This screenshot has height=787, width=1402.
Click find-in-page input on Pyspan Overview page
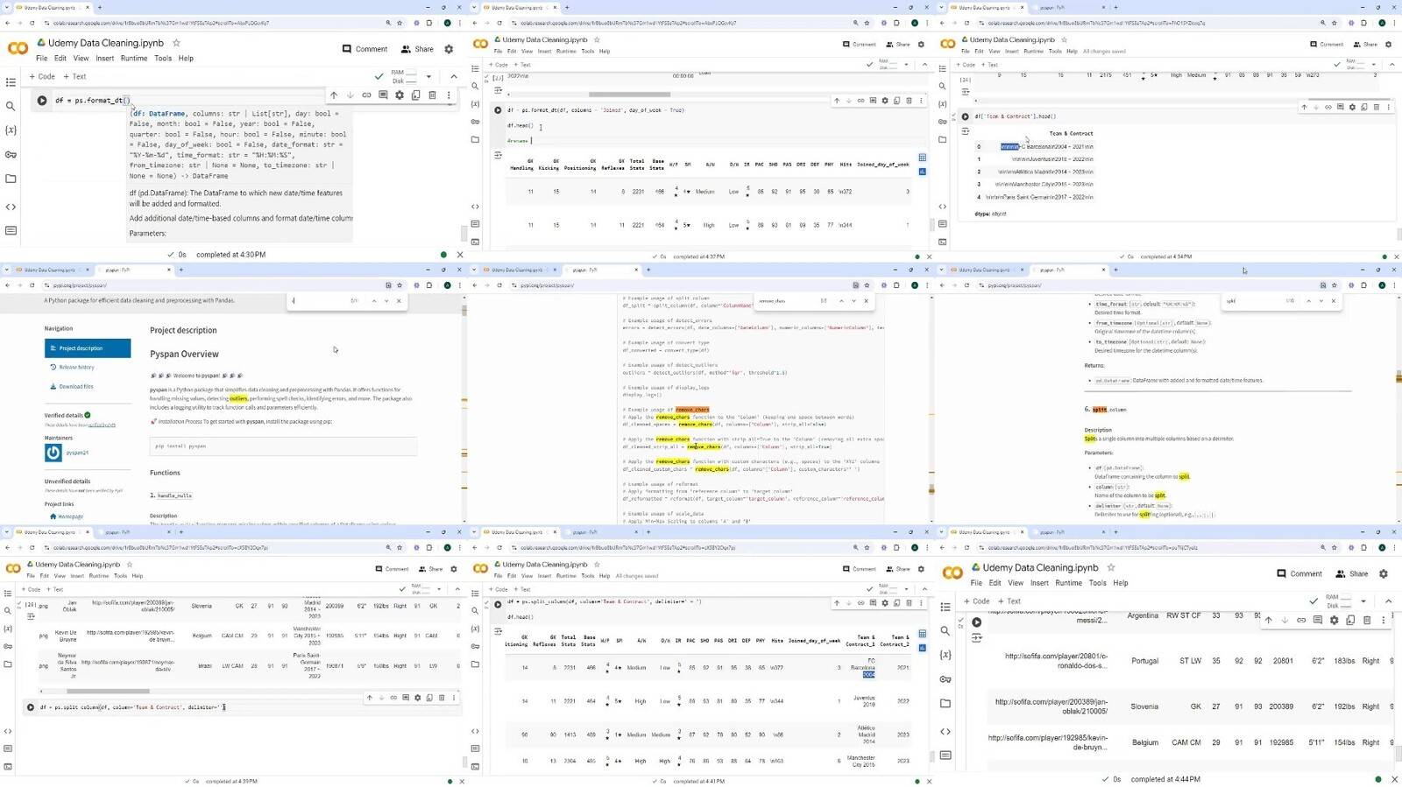pyautogui.click(x=320, y=301)
